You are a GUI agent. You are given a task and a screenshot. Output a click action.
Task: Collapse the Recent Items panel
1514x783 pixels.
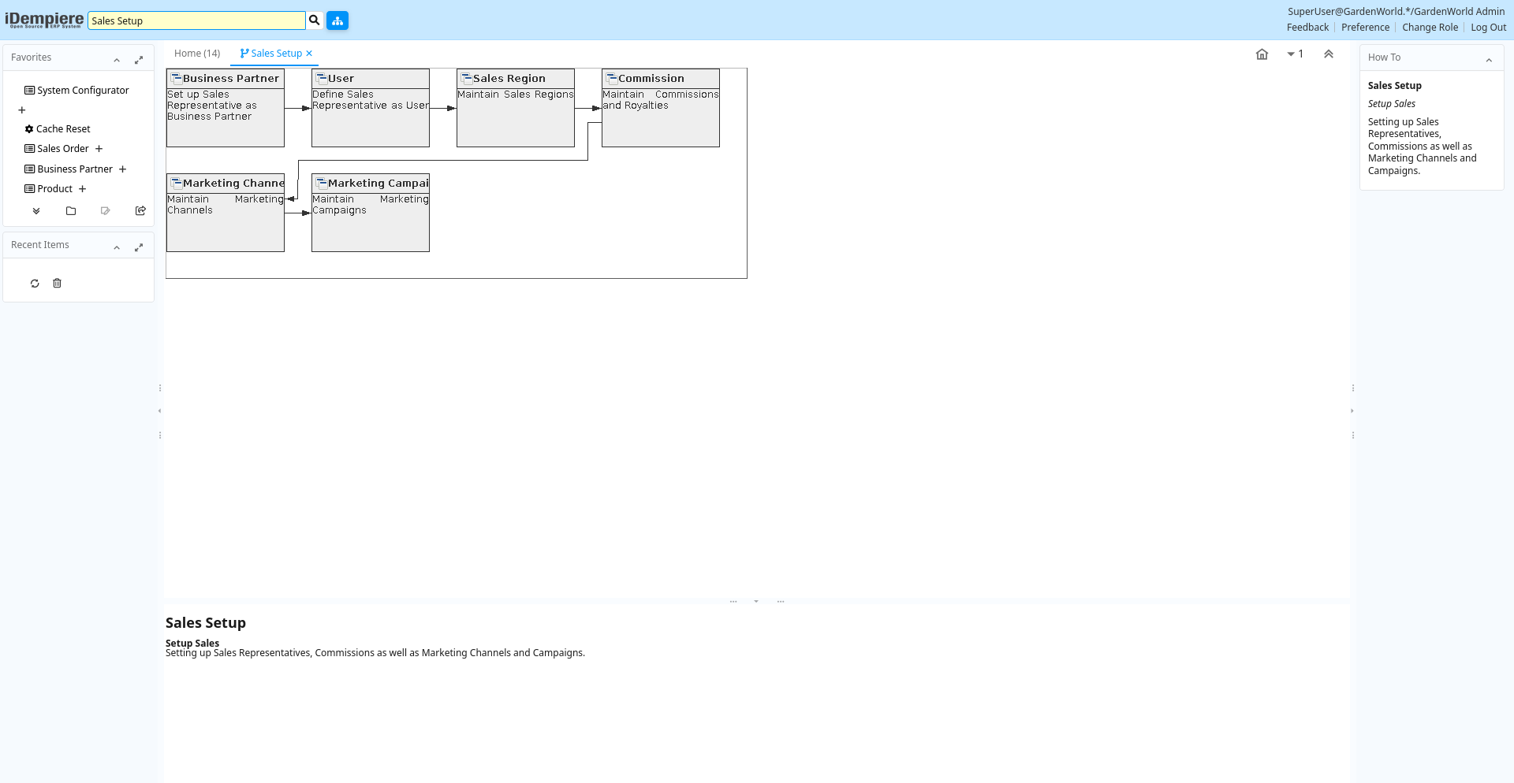pos(117,247)
